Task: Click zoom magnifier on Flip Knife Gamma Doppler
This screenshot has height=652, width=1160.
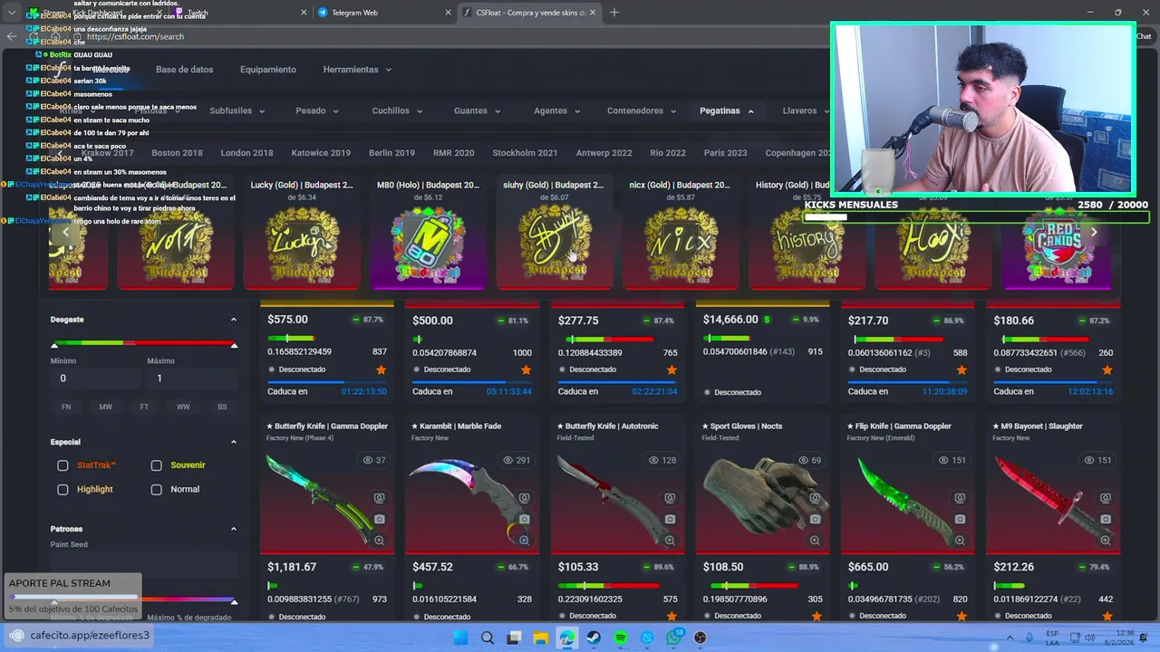Action: pyautogui.click(x=960, y=541)
